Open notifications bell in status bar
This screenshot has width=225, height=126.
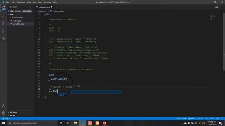(222, 119)
